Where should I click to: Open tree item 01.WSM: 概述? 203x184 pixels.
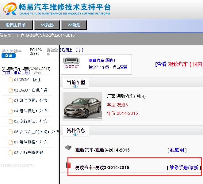coord(28,80)
